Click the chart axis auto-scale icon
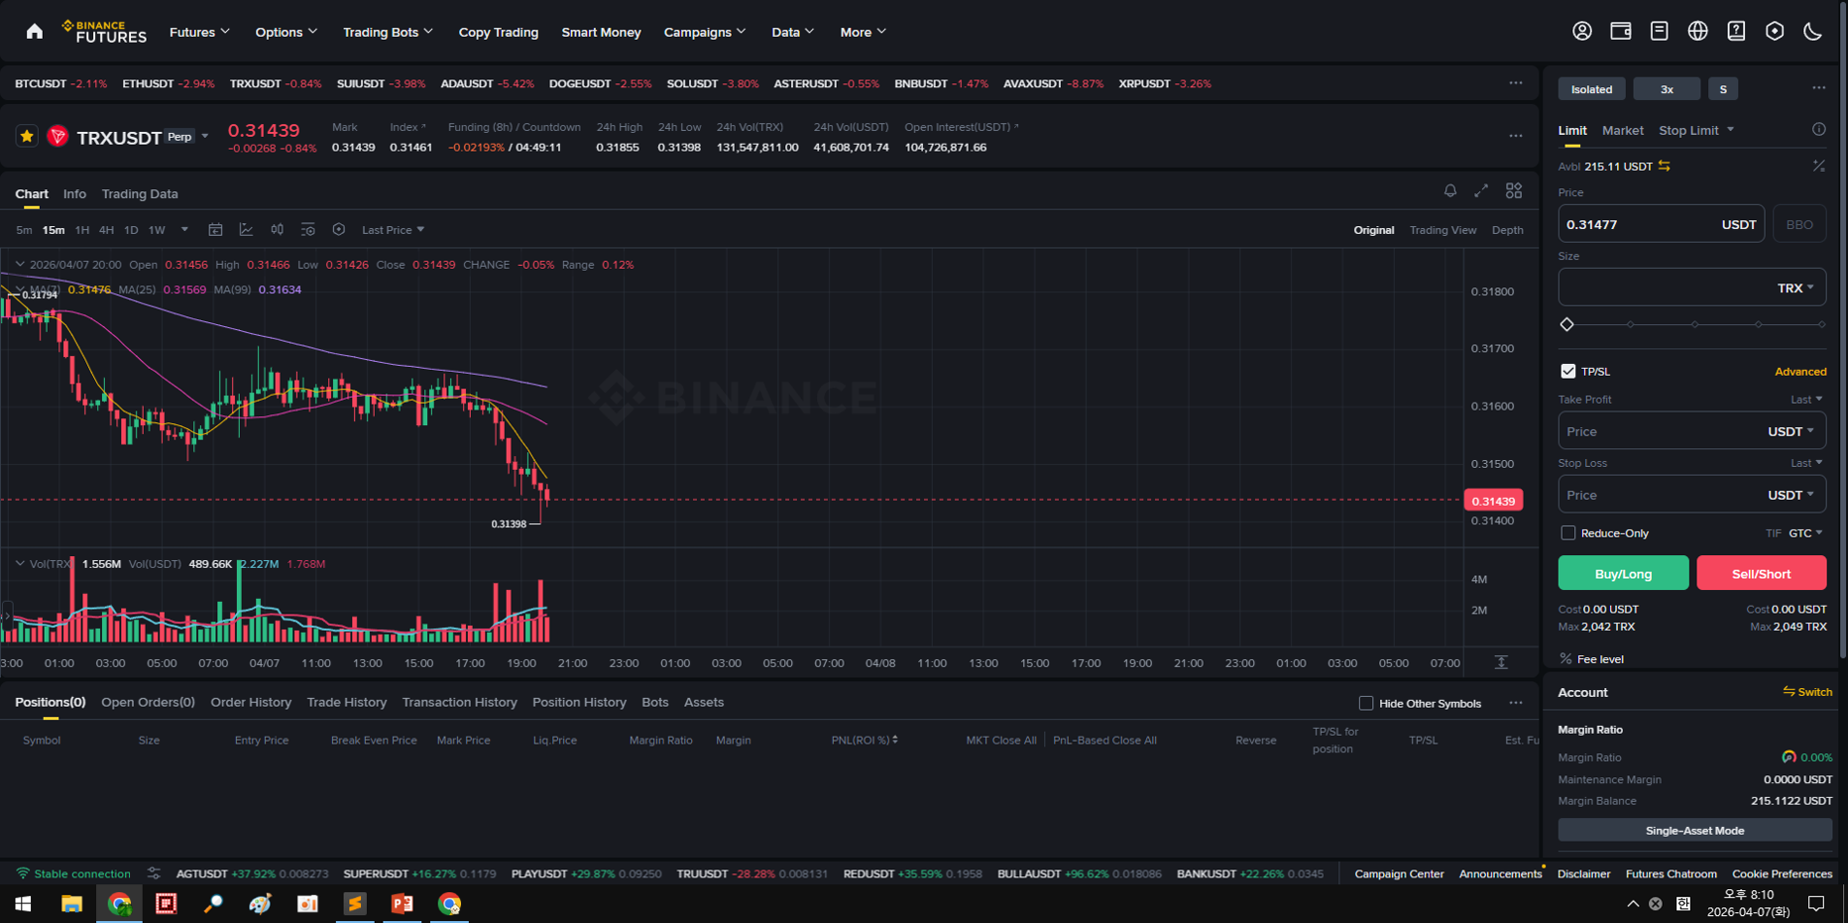 pyautogui.click(x=1501, y=662)
